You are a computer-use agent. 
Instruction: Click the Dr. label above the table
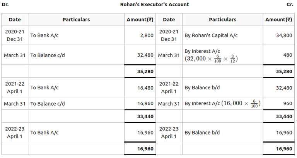(x=5, y=5)
